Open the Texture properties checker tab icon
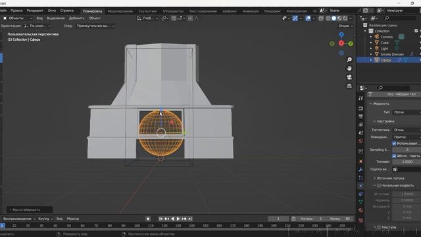421x237 pixels. click(360, 221)
